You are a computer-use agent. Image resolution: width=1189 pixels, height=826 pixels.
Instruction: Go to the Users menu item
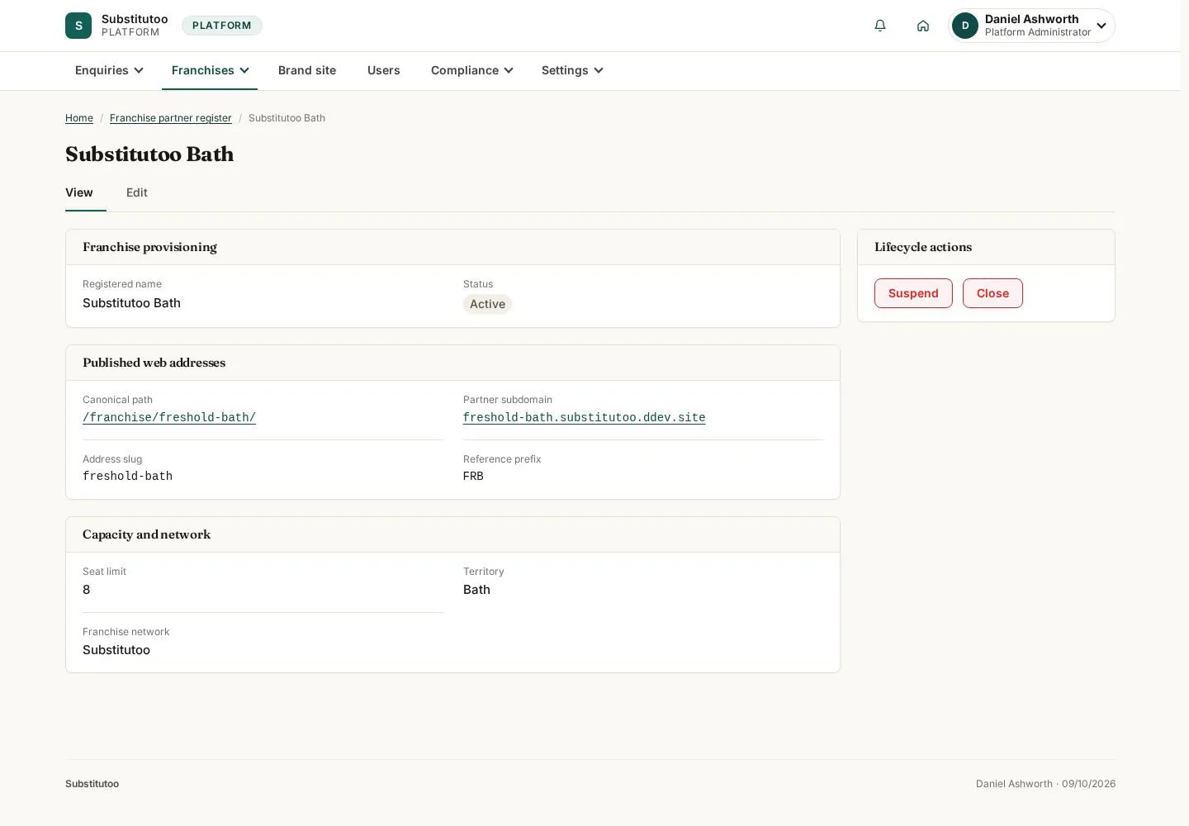coord(384,70)
